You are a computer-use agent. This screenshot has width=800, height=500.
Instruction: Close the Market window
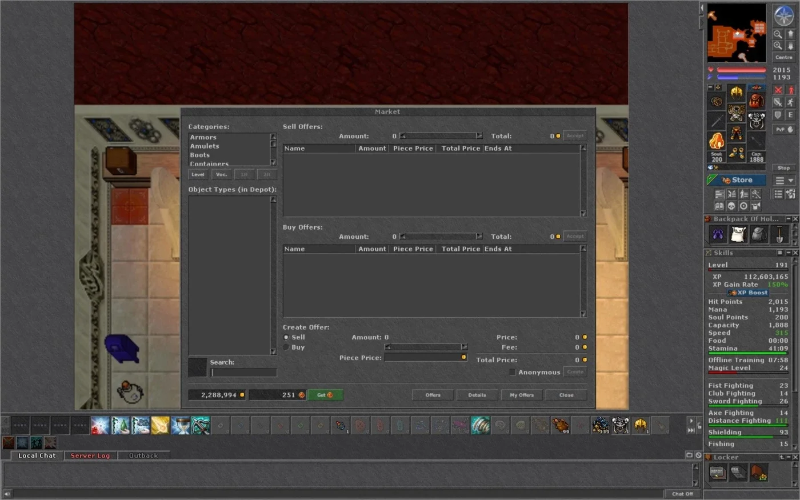pyautogui.click(x=566, y=395)
